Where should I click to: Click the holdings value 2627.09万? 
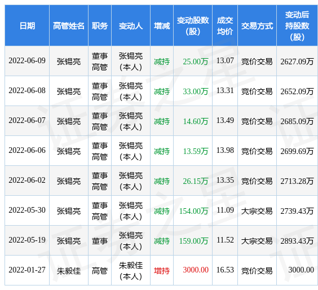(x=297, y=61)
